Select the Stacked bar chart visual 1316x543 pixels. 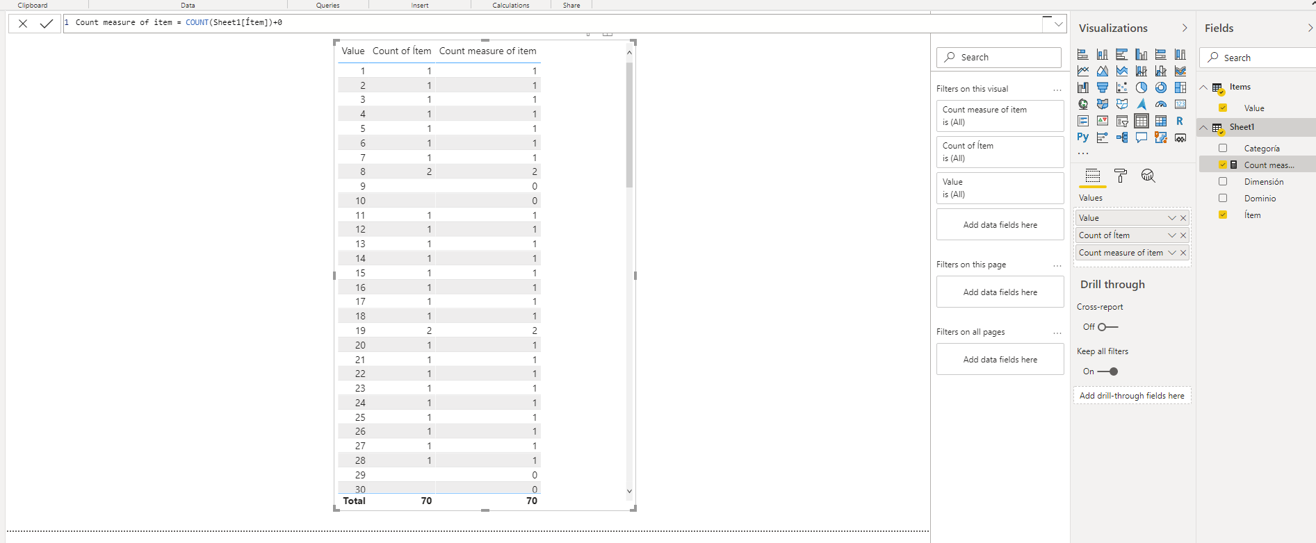[x=1083, y=54]
